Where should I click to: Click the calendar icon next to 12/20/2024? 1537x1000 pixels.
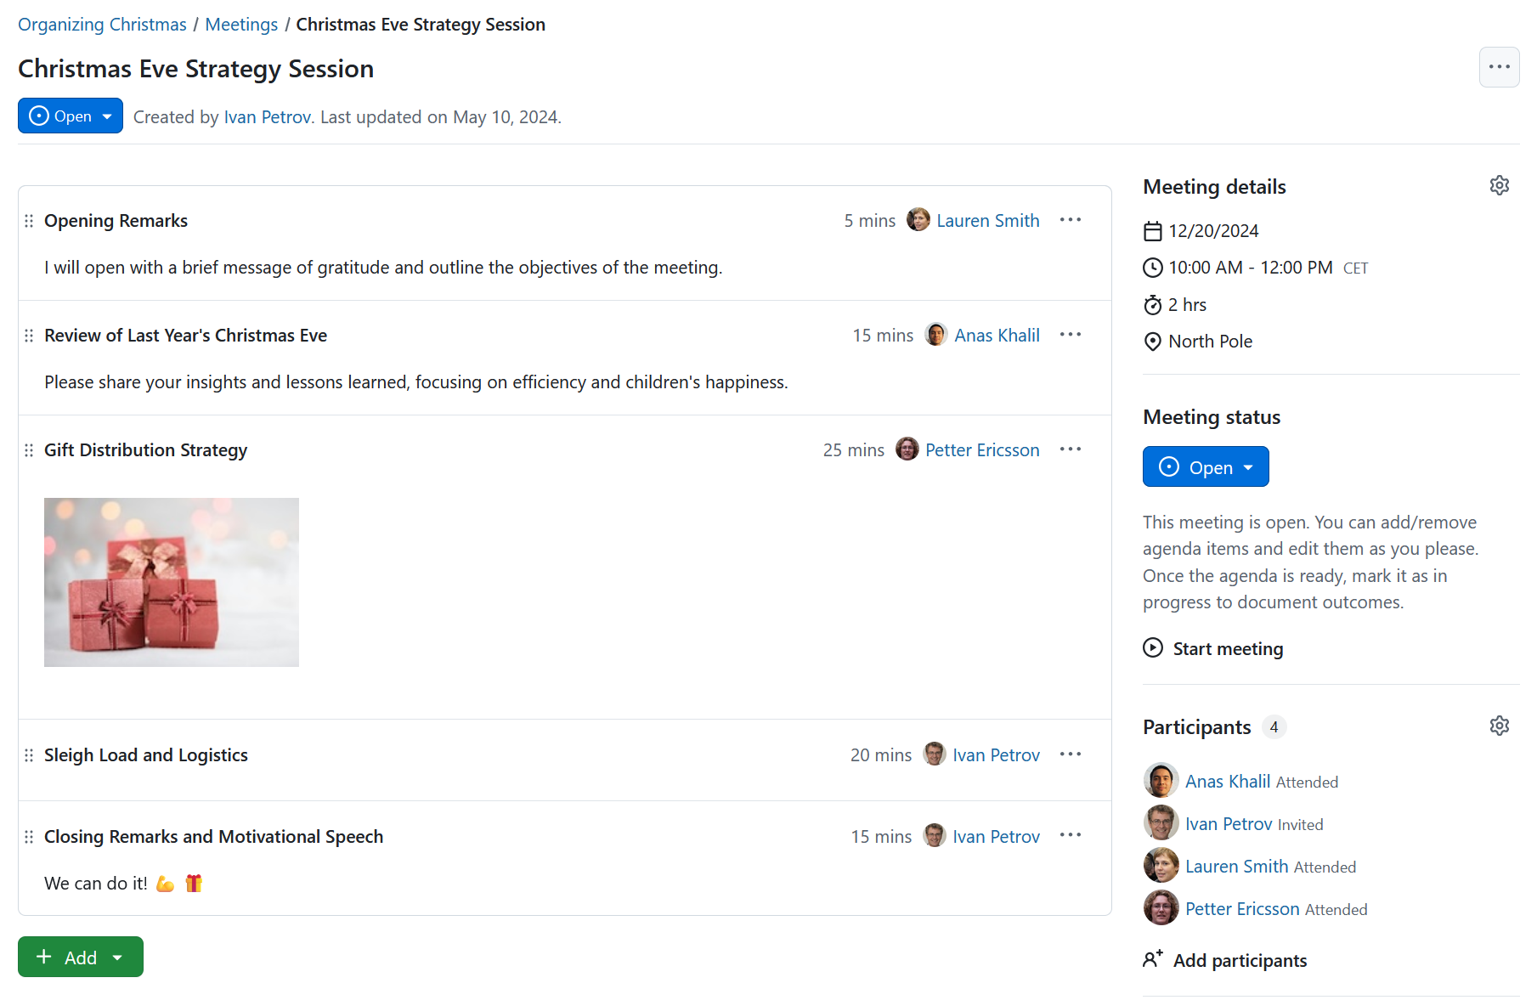coord(1153,230)
